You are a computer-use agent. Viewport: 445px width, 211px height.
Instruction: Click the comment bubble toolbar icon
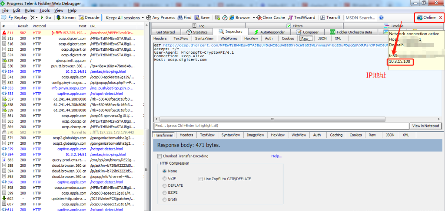pos(3,17)
